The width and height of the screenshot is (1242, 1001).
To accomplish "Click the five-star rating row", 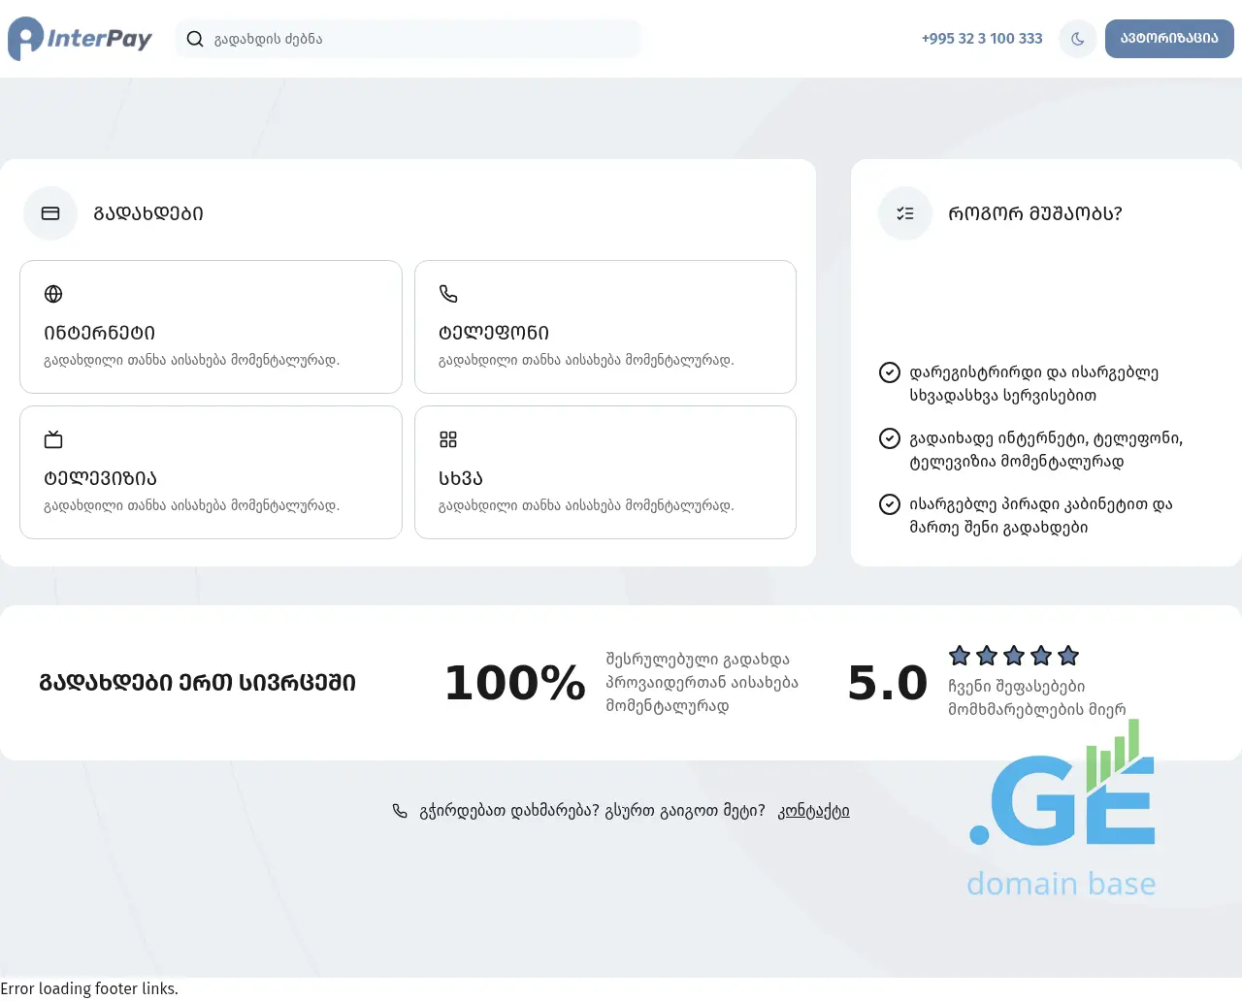I will pos(1014,656).
